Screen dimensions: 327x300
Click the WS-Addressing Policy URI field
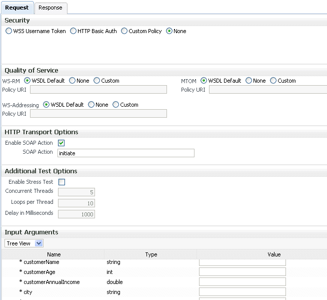coord(98,114)
